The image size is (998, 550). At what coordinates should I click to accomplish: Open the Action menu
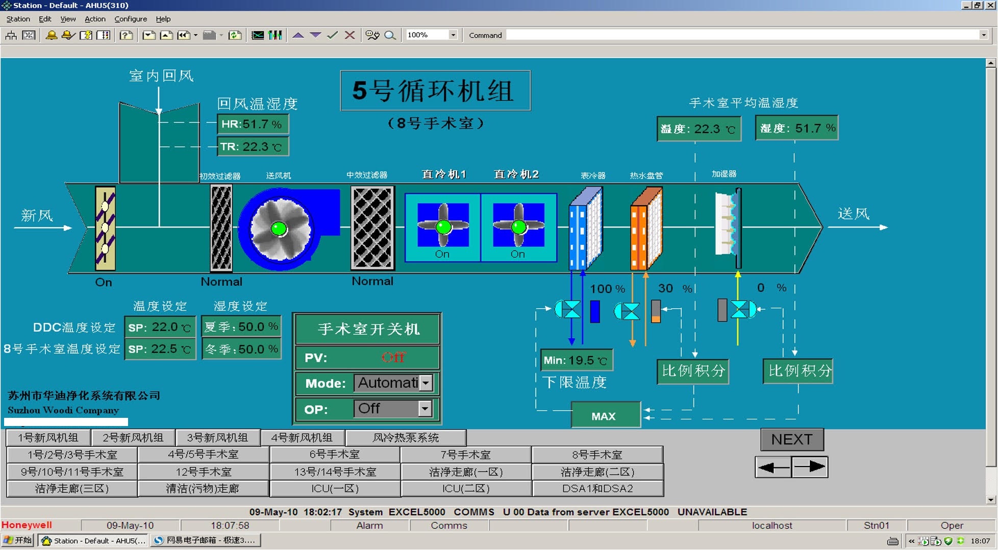tap(95, 19)
